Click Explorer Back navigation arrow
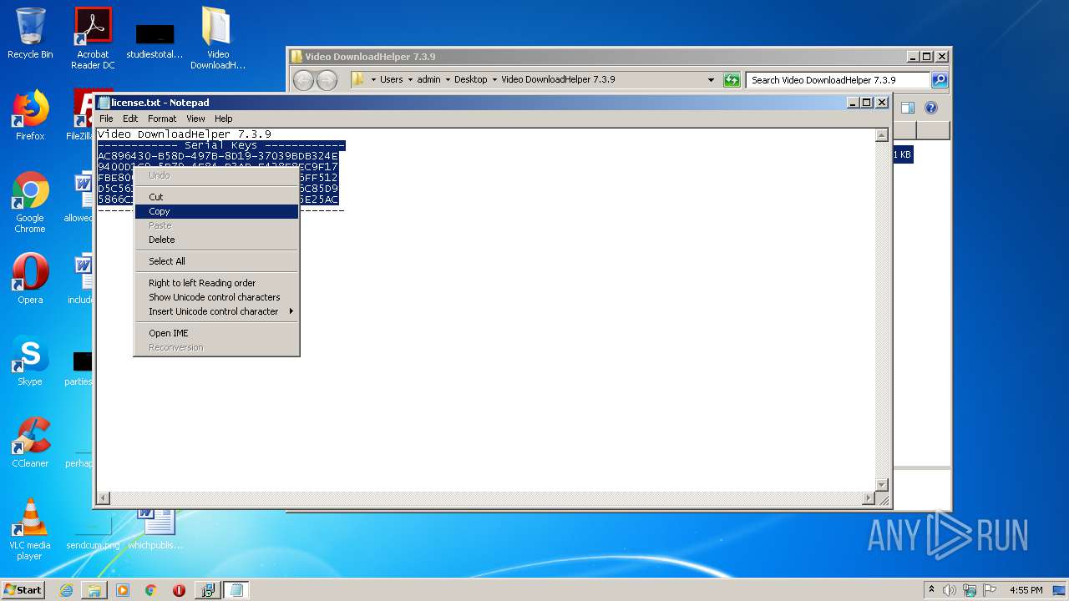 tap(303, 80)
